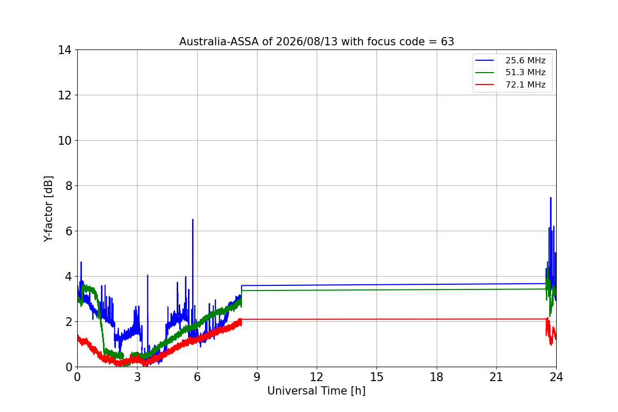
Task: Click the red 72.1 MHz legend line
Action: 485,85
